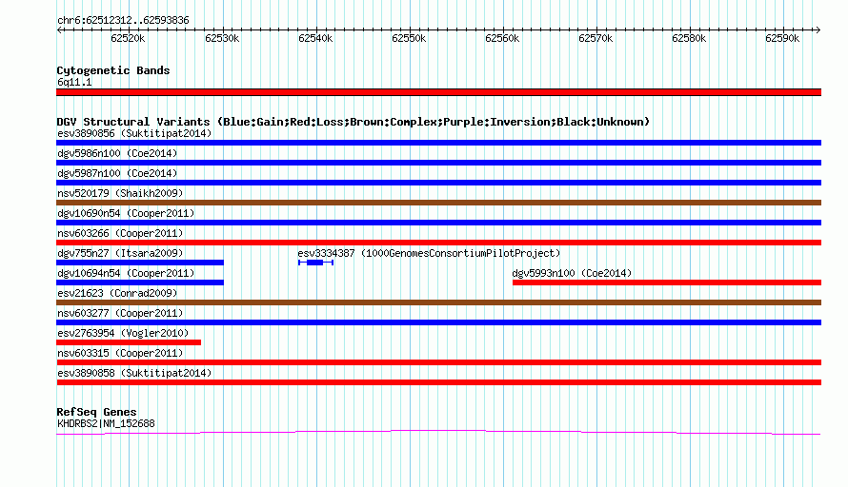This screenshot has width=848, height=487.
Task: Select the blue bar under dgv10690n54
Action: [438, 223]
